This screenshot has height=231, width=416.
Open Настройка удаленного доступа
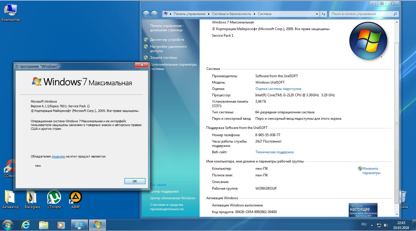pyautogui.click(x=168, y=49)
